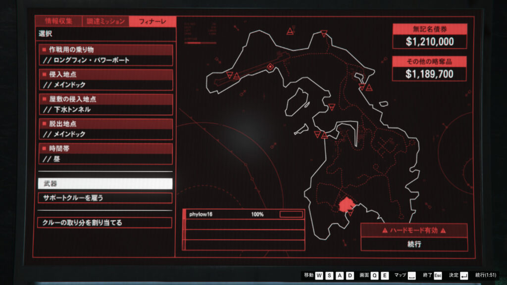This screenshot has height=285, width=507.
Task: Click the spacebar マップ key prompt
Action: pos(411,275)
